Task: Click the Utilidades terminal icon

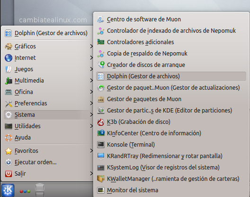Action: [9, 126]
